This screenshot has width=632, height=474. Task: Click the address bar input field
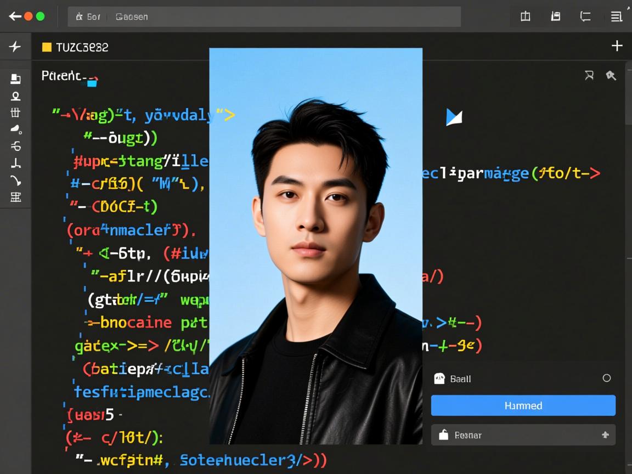pyautogui.click(x=263, y=16)
